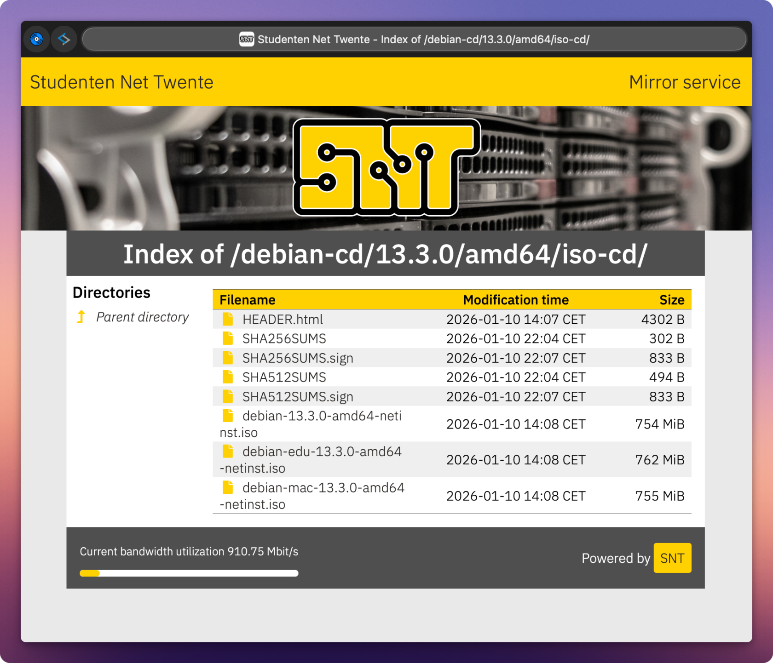Click the yellow SNT powered-by button
This screenshot has width=773, height=663.
click(x=672, y=558)
